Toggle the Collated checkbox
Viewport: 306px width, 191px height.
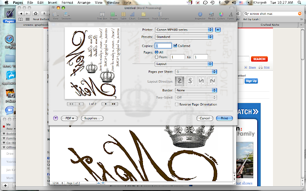tap(175, 46)
